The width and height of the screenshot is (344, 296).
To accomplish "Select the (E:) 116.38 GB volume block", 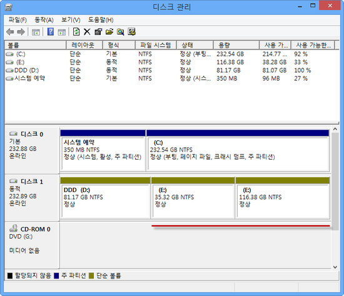I will coord(283,198).
